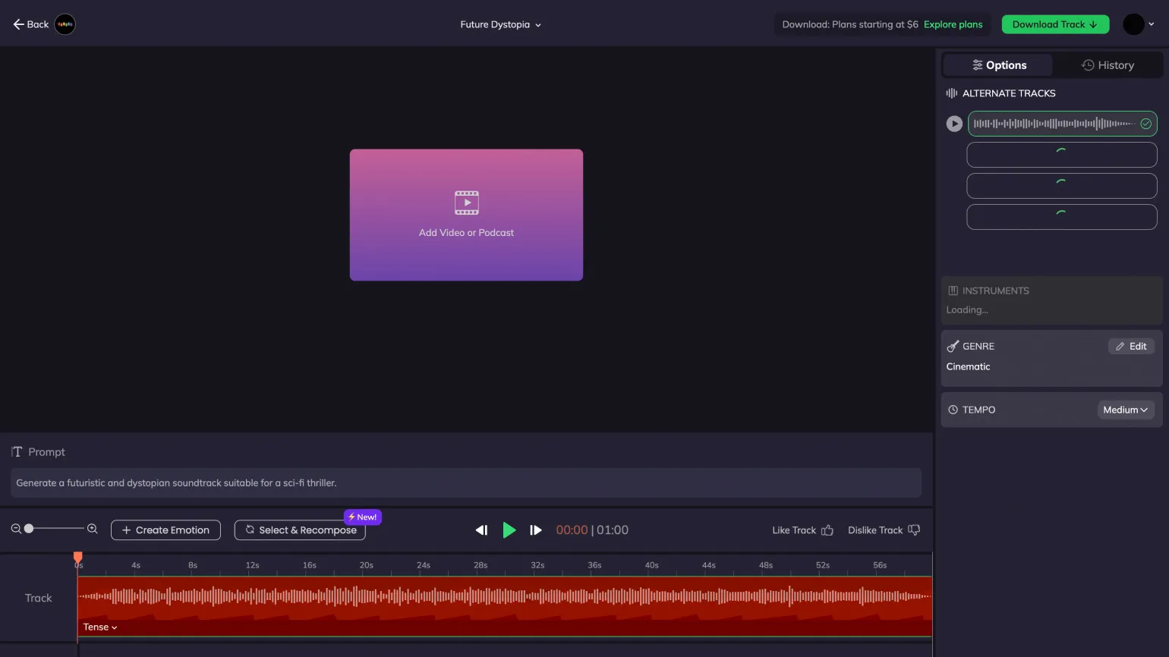Click the Download Track button
Screen dimensions: 1169x657
pos(1054,24)
